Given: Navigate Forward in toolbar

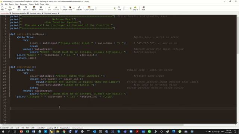Looking at the screenshot, I should click(x=56, y=8).
